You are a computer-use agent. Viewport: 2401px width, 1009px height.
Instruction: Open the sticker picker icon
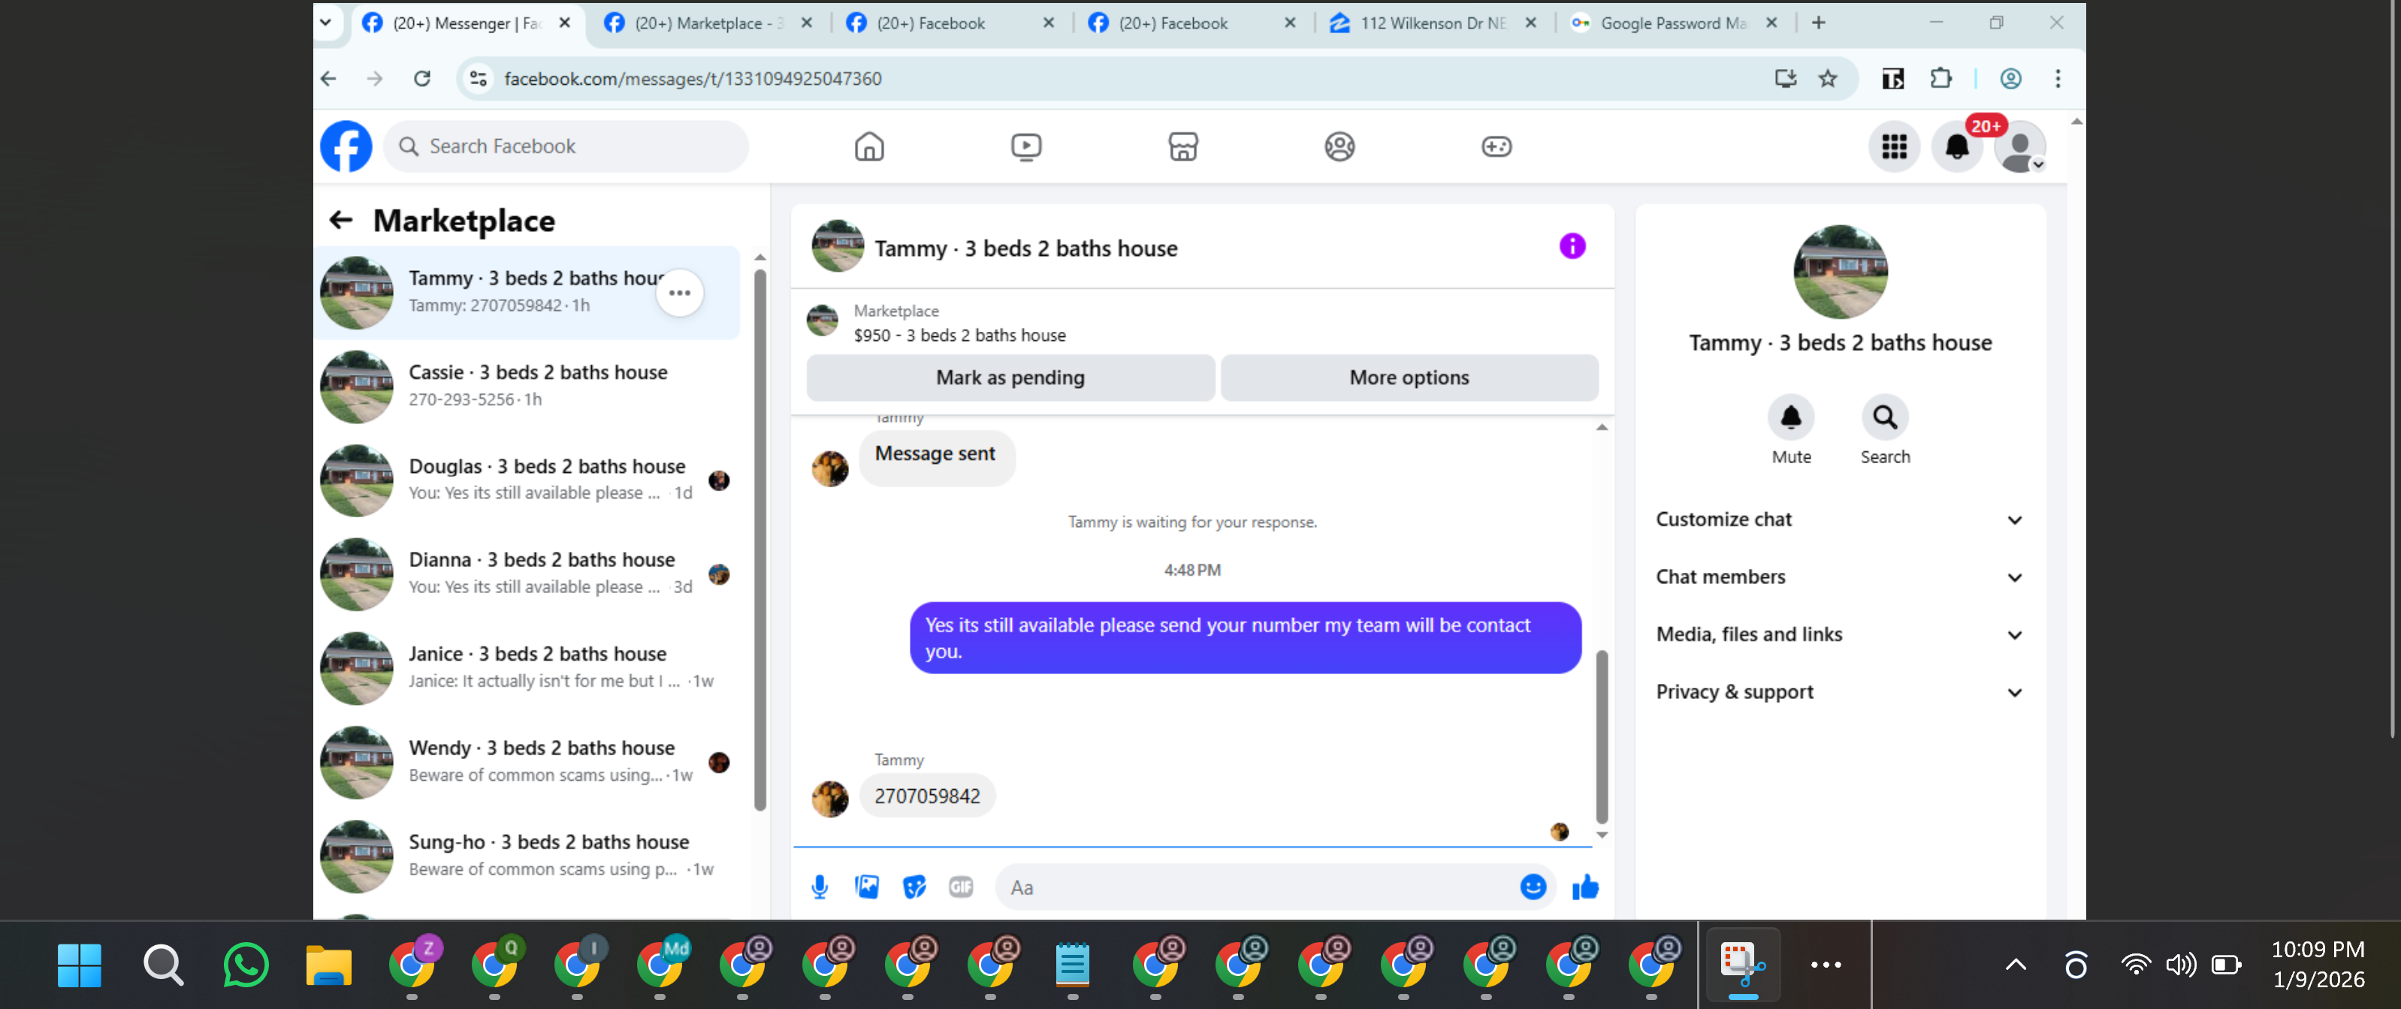coord(914,887)
